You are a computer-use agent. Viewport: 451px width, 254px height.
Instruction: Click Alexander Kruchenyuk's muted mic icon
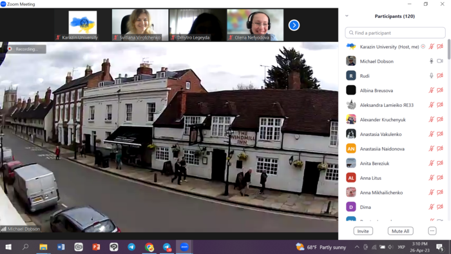pyautogui.click(x=431, y=119)
